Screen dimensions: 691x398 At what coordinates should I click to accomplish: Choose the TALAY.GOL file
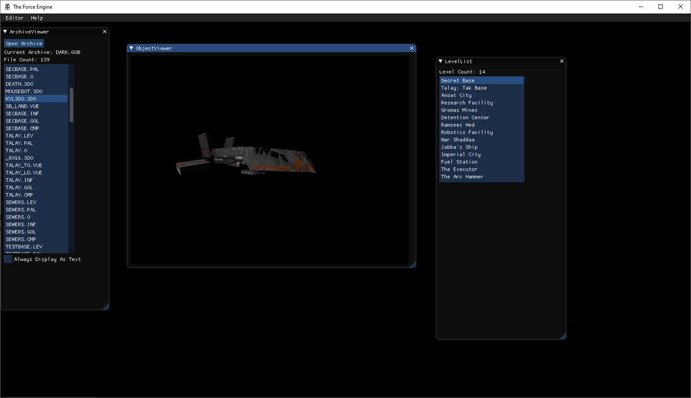coord(36,187)
